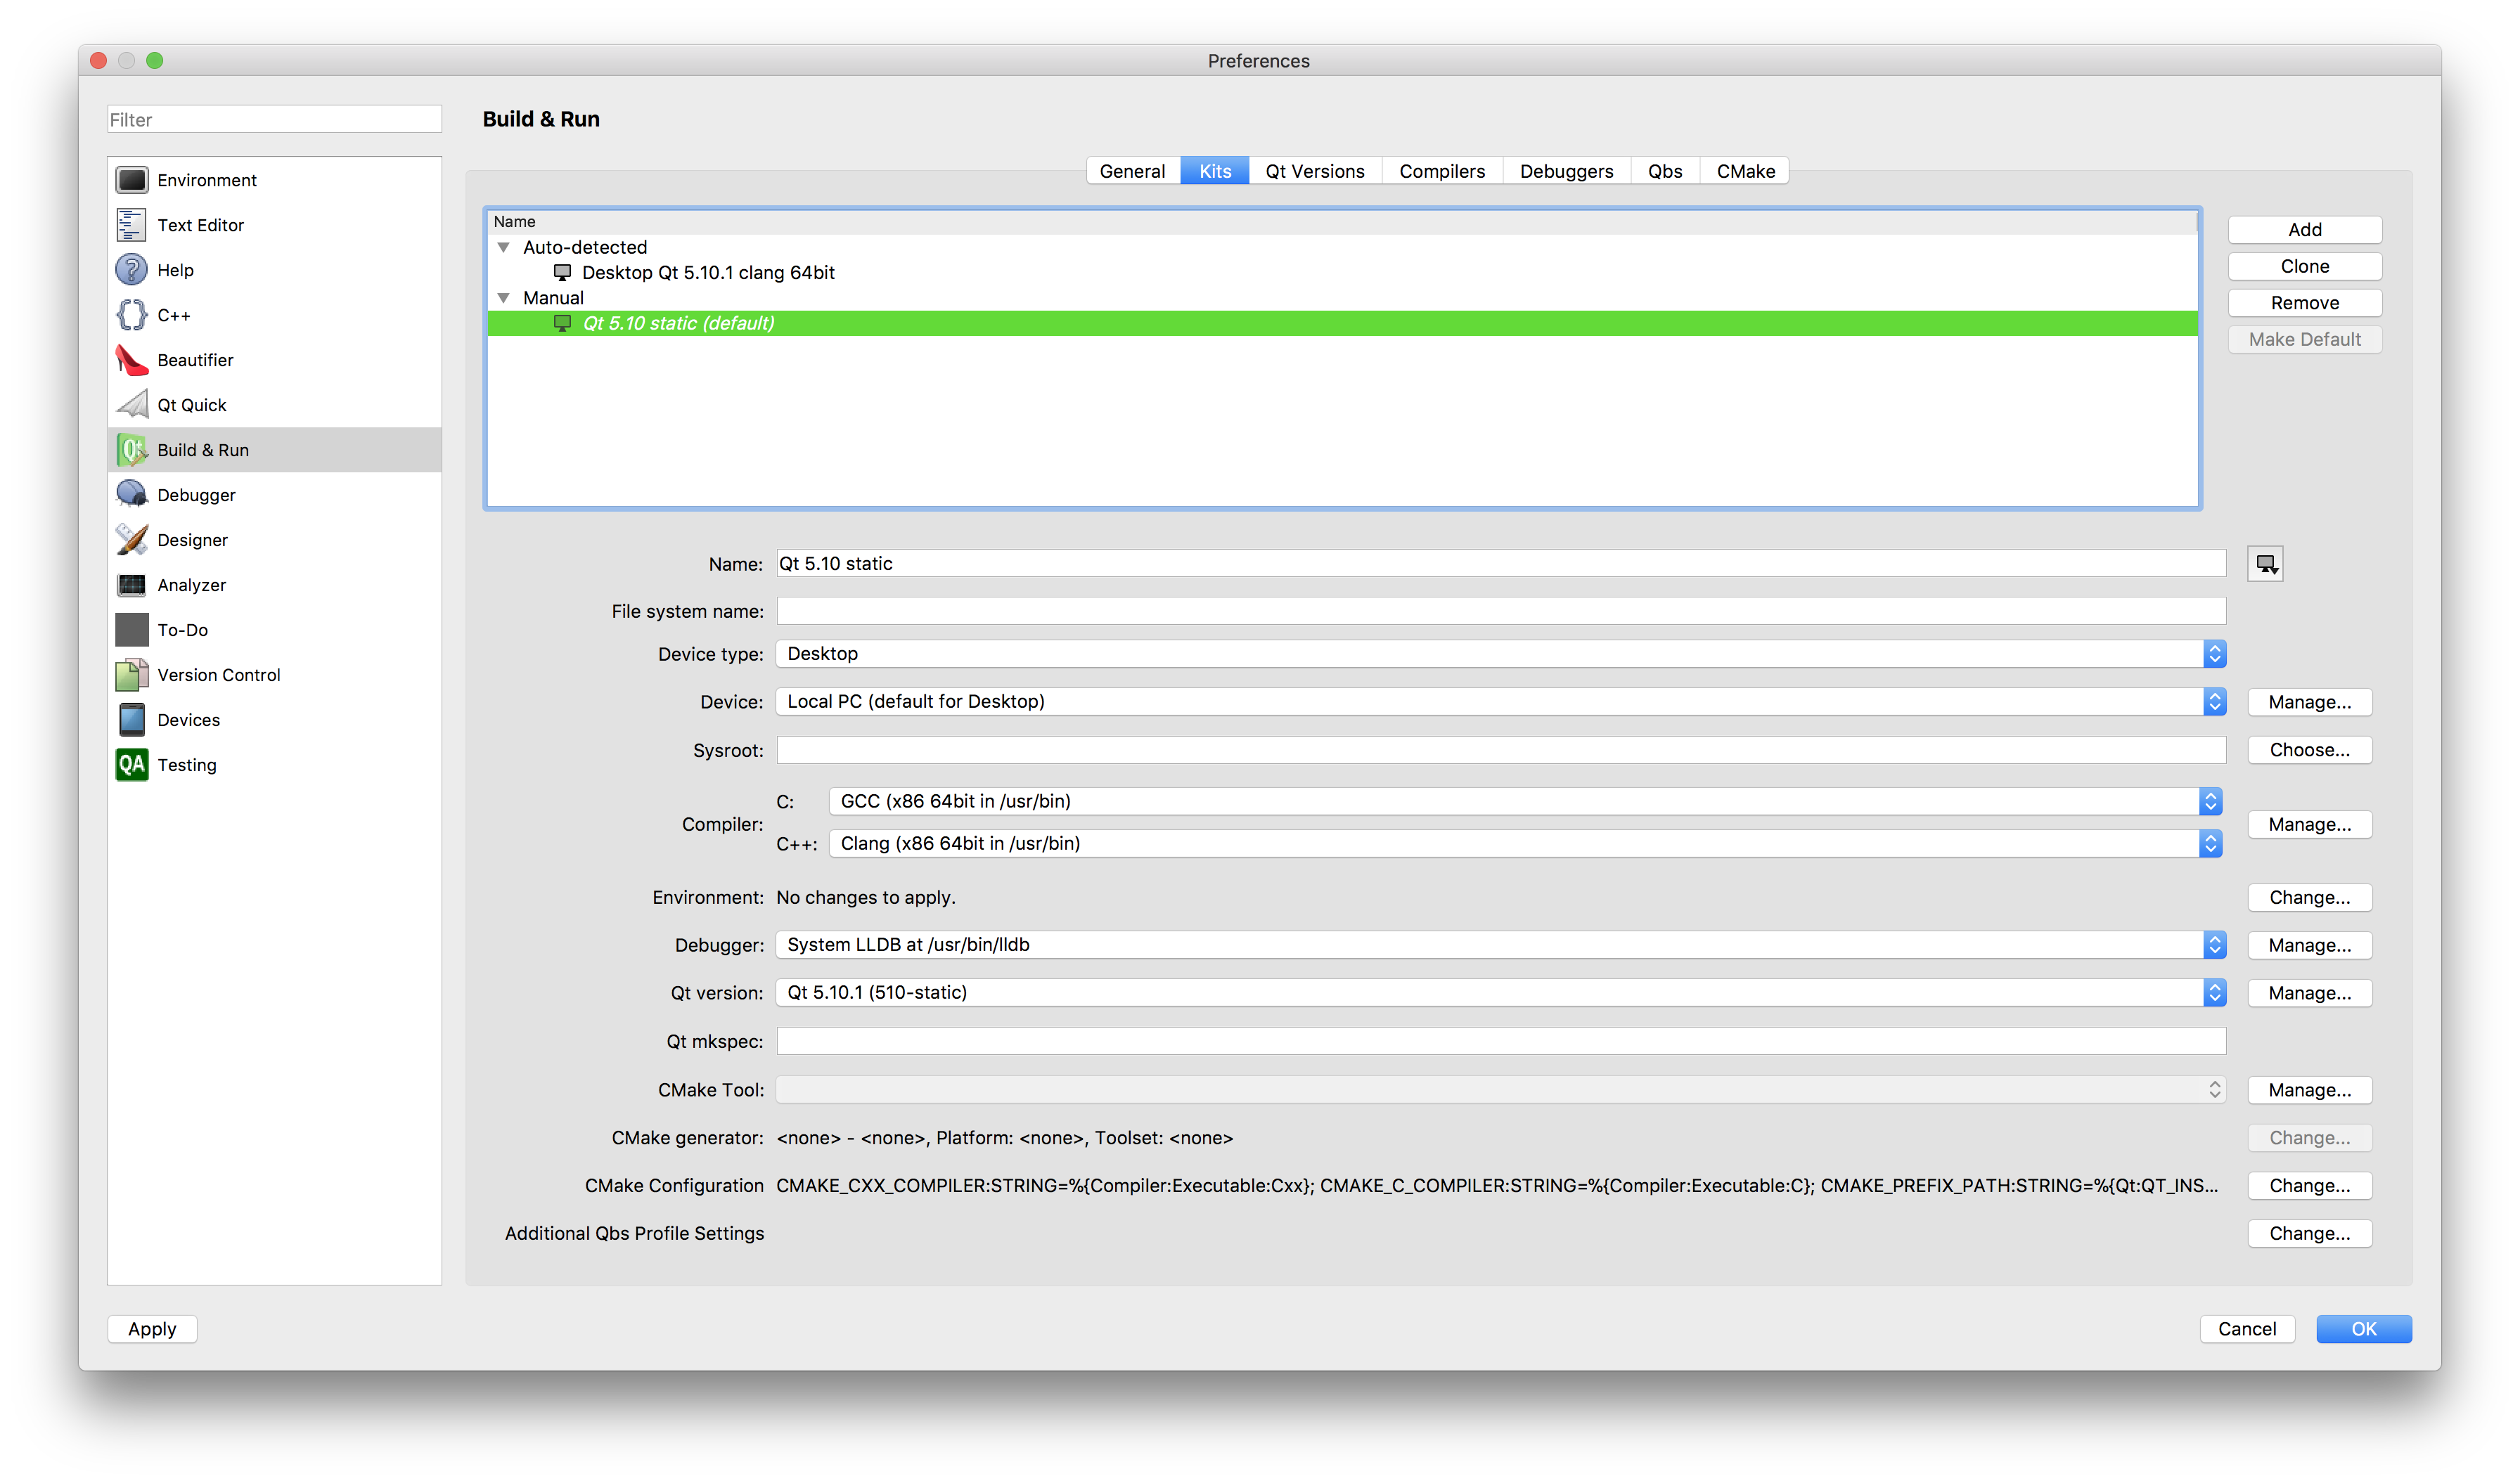Viewport: 2520px width, 1483px height.
Task: Click Manage next to Compiler
Action: pyautogui.click(x=2310, y=824)
